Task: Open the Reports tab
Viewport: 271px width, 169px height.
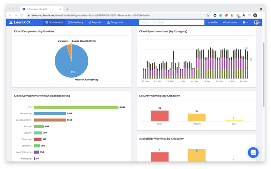Action: [x=95, y=22]
